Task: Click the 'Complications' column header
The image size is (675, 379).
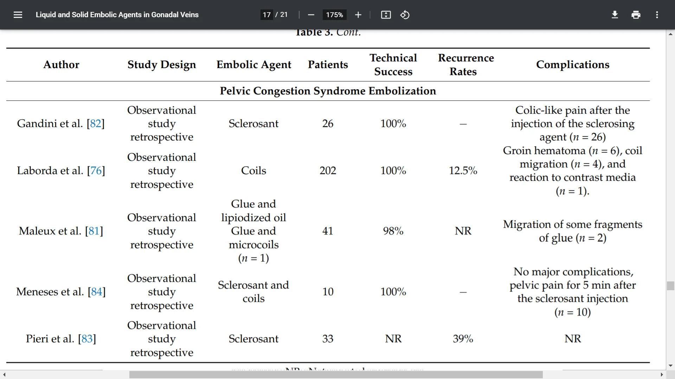Action: [x=573, y=65]
